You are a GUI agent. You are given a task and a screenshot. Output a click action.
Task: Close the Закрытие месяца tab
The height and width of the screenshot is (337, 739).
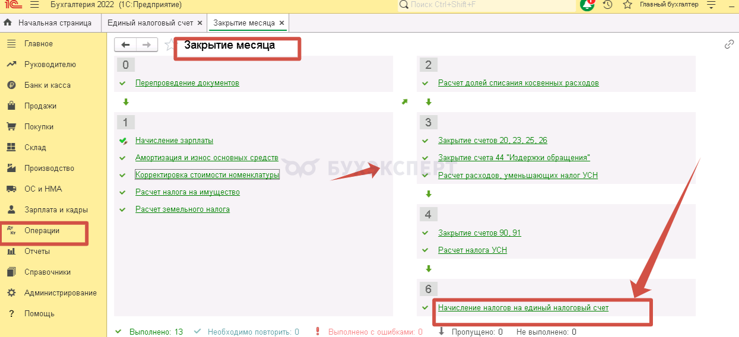(282, 23)
